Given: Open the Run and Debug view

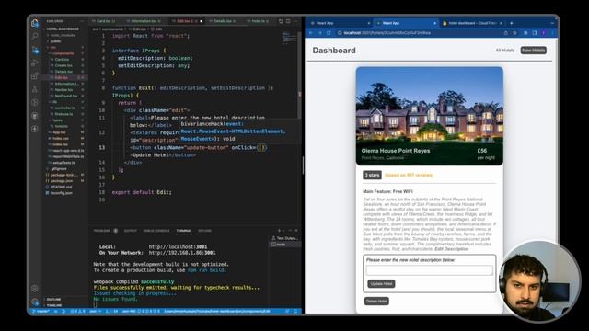Looking at the screenshot, I should coord(35,63).
